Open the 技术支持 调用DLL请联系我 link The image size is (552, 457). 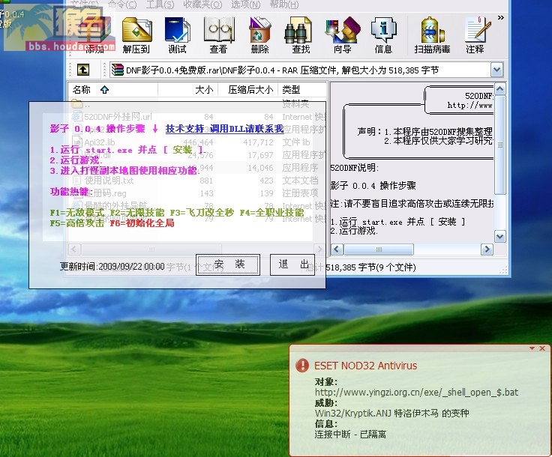click(224, 129)
